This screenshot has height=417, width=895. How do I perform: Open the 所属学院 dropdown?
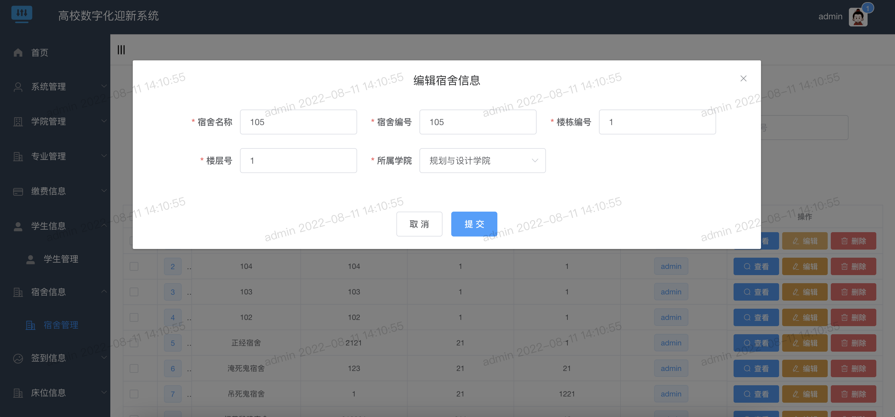point(482,161)
